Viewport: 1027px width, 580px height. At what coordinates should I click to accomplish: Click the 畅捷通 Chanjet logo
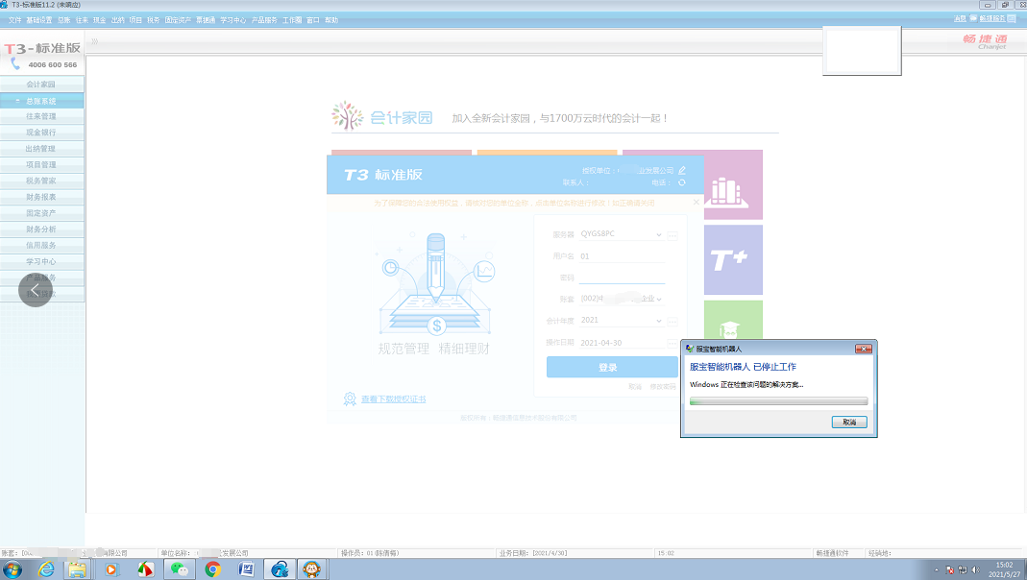(x=985, y=41)
